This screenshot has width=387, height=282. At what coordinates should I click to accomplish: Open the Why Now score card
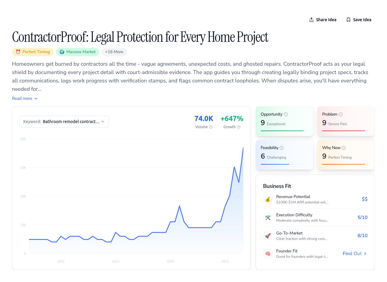pos(346,155)
